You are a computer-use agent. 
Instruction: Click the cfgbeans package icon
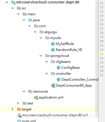point(53,62)
